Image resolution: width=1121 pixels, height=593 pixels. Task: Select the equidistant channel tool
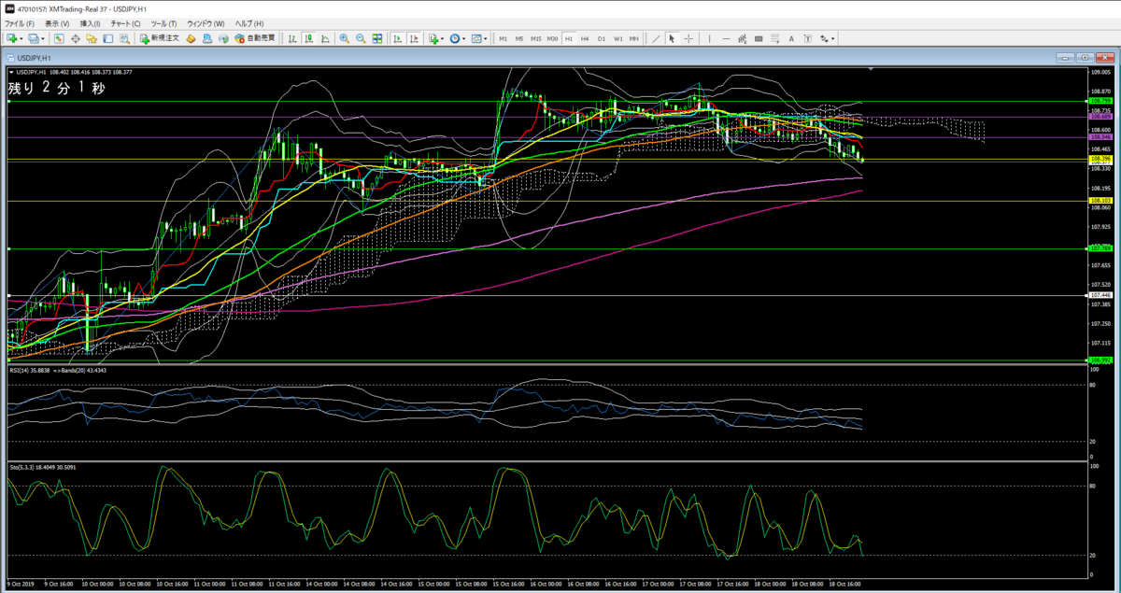(x=742, y=38)
